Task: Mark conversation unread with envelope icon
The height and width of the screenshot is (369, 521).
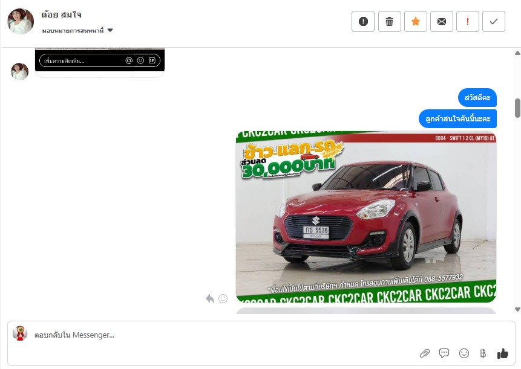Action: tap(442, 22)
